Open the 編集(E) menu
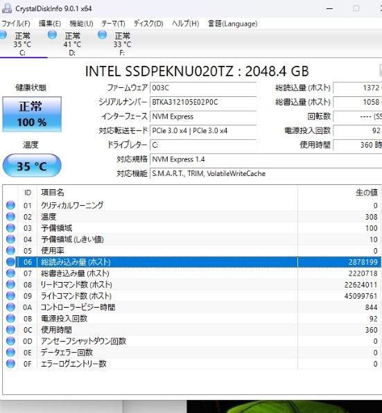Viewport: 382px width, 413px height. [x=49, y=24]
